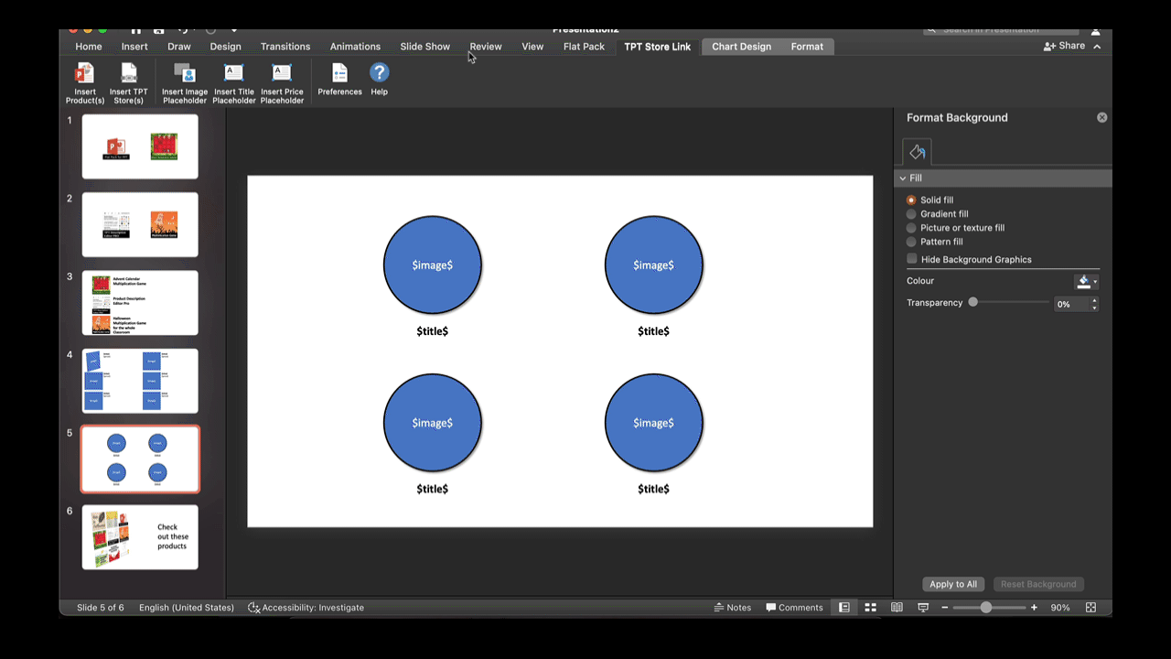Enable Gradient fill for the background
Image resolution: width=1171 pixels, height=659 pixels.
pos(911,213)
